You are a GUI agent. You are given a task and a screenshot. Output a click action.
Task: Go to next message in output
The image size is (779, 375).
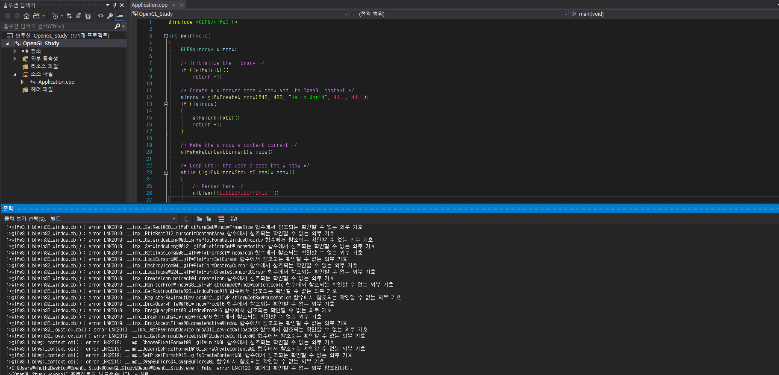tap(209, 219)
